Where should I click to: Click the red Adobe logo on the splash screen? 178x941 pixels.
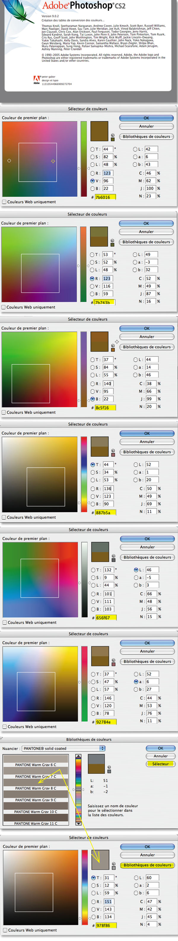(37, 79)
